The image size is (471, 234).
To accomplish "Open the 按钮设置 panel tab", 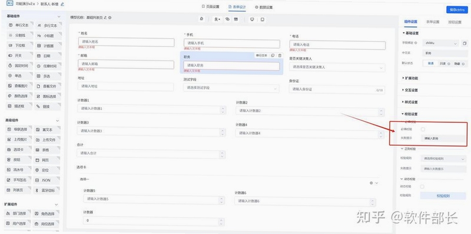I will pos(455,22).
